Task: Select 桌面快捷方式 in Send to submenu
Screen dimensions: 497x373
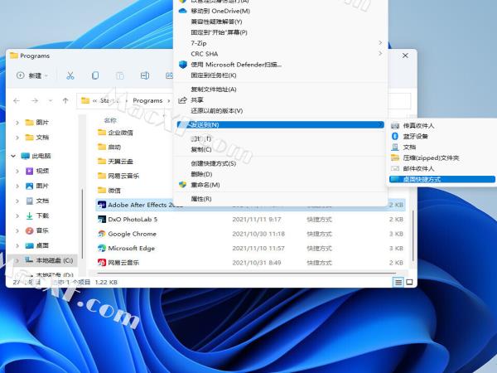Action: click(x=421, y=179)
